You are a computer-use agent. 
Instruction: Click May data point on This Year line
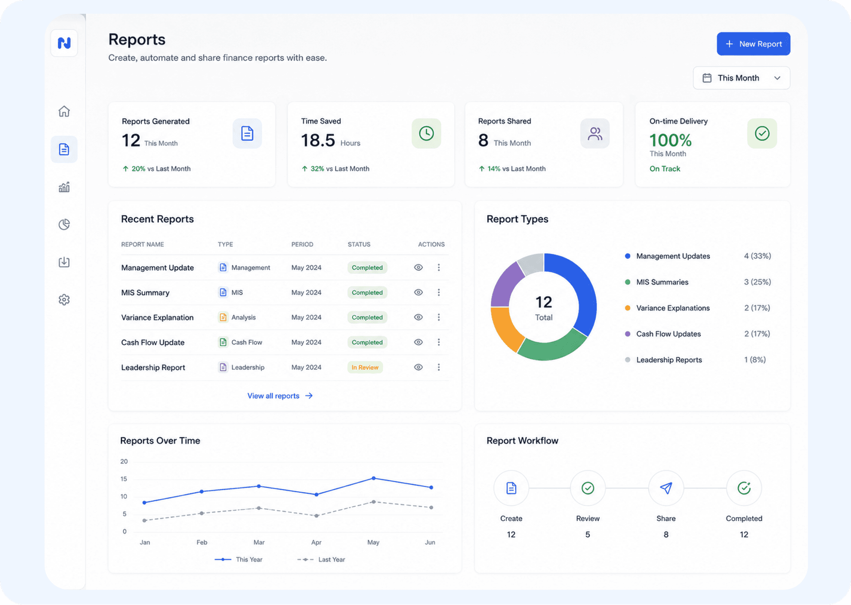[374, 478]
